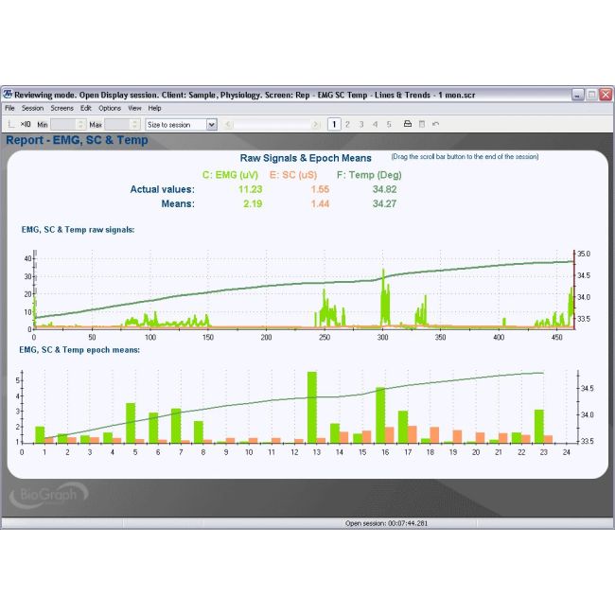Click the drag scroll bar instruction note
615x615 pixels.
coord(465,156)
